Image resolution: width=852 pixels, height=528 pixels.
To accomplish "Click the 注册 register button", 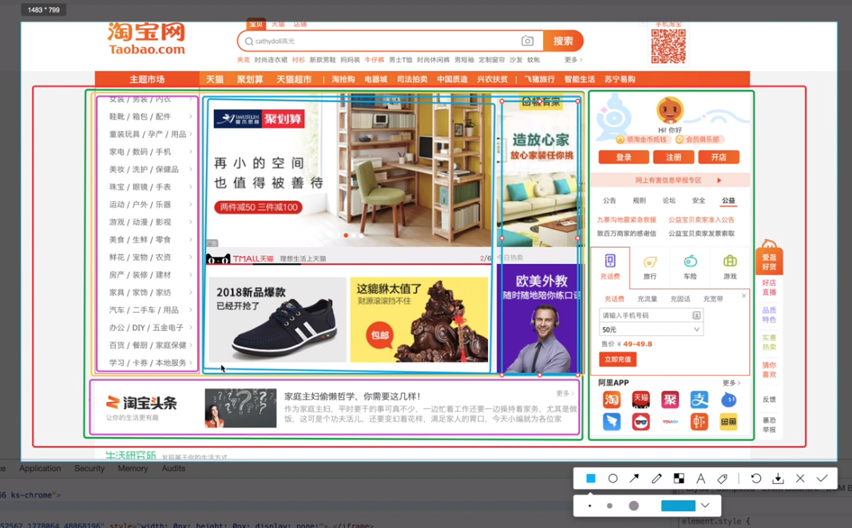I will [673, 157].
